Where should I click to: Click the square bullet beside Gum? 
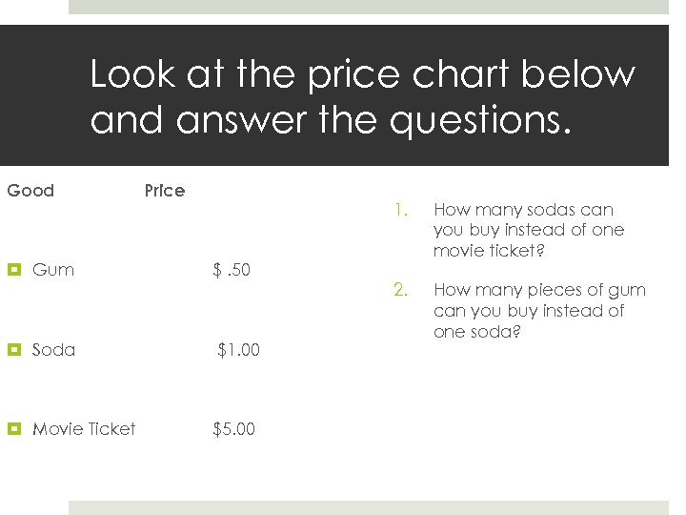coord(13,270)
